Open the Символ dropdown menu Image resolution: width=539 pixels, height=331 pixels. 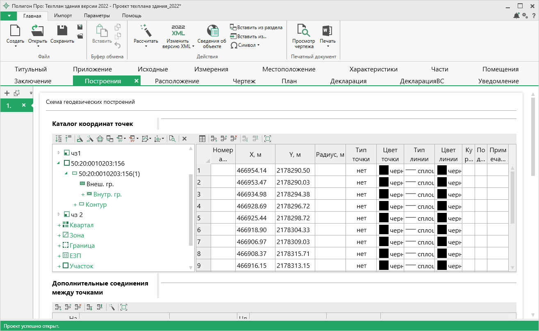coord(245,46)
